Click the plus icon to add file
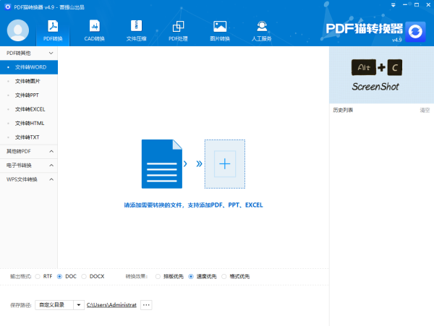Image resolution: width=434 pixels, height=326 pixels. (224, 164)
